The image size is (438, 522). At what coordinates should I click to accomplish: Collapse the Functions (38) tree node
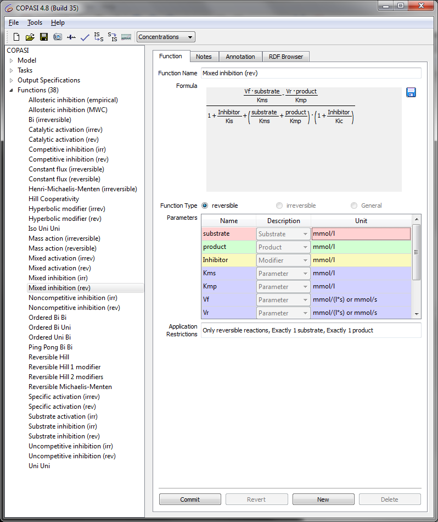click(x=11, y=90)
